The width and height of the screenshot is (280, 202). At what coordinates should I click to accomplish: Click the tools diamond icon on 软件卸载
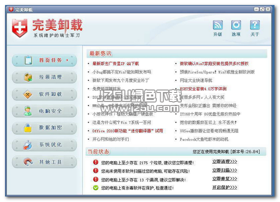[x=28, y=94]
